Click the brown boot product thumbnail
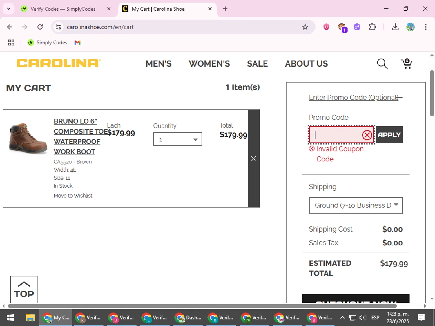Image resolution: width=435 pixels, height=326 pixels. click(28, 138)
